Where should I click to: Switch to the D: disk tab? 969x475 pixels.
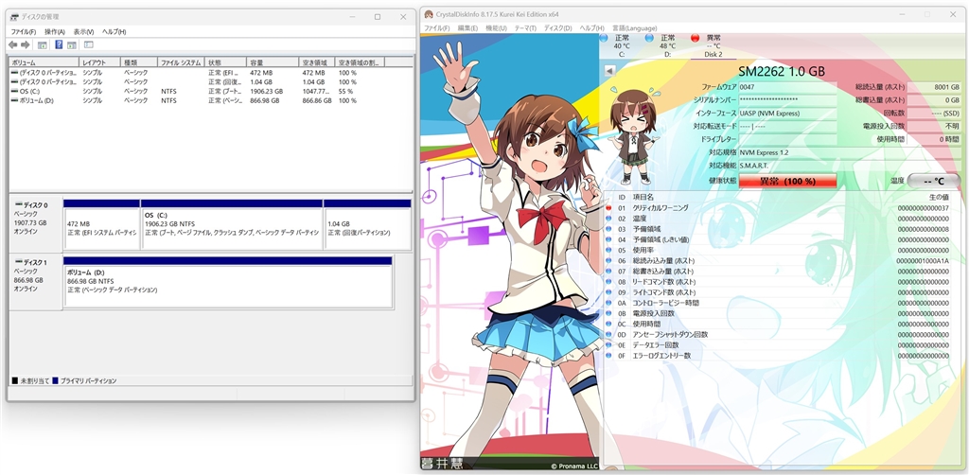point(667,46)
